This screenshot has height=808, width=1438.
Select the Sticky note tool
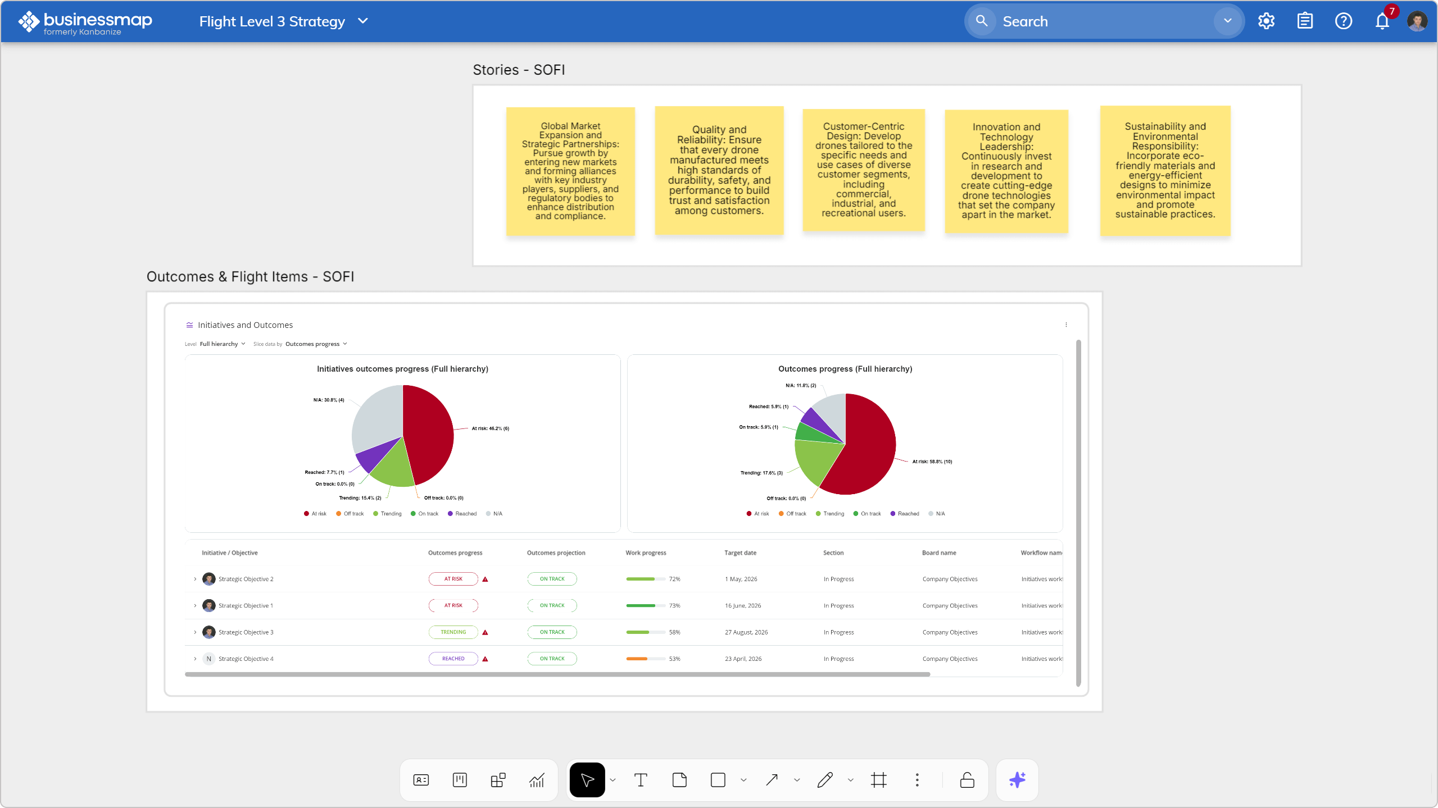(x=679, y=780)
